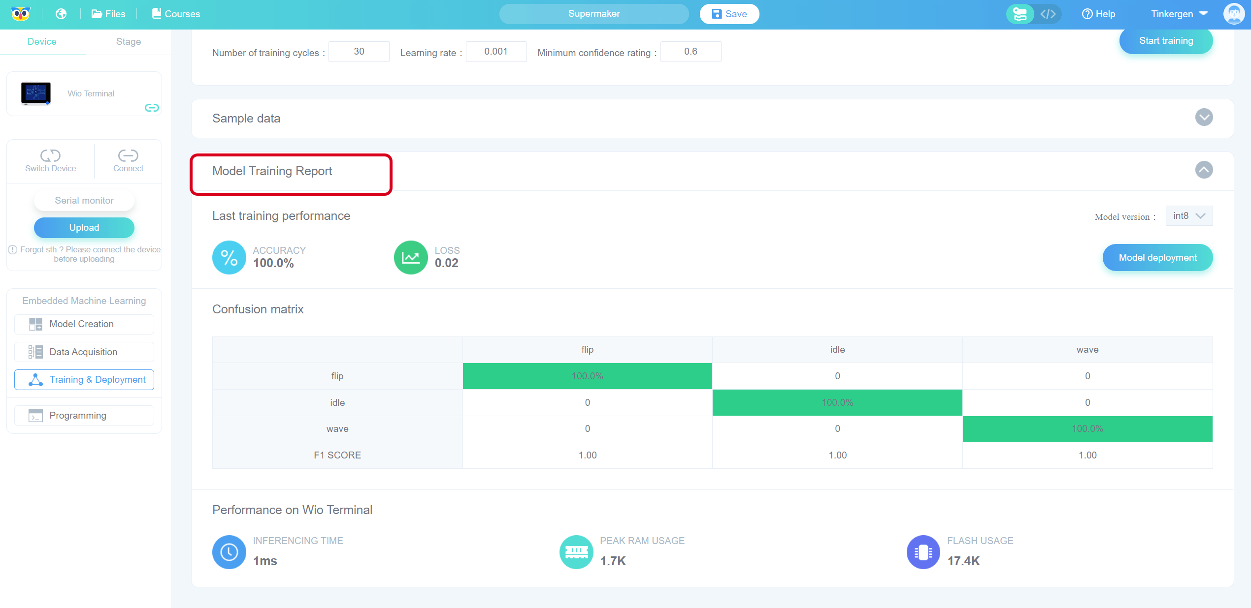
Task: Open the Files menu
Action: [x=108, y=14]
